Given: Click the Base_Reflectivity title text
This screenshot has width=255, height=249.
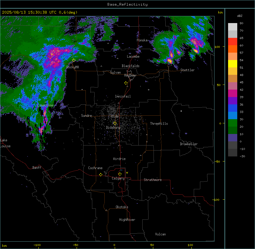Looking at the screenshot, I should click(x=127, y=4).
